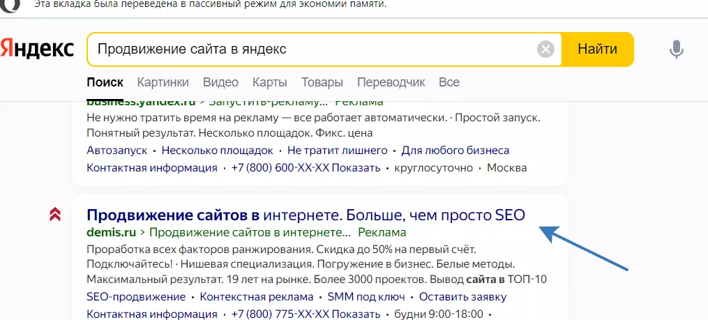
Task: Click the 'будни 9:00-18:00' hours text
Action: tap(439, 314)
